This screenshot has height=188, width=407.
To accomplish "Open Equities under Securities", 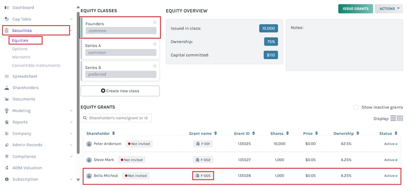I will 20,40.
